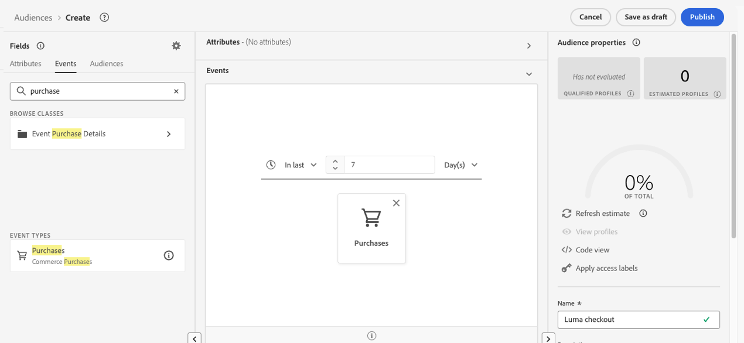Click the Name input field

[x=630, y=320]
